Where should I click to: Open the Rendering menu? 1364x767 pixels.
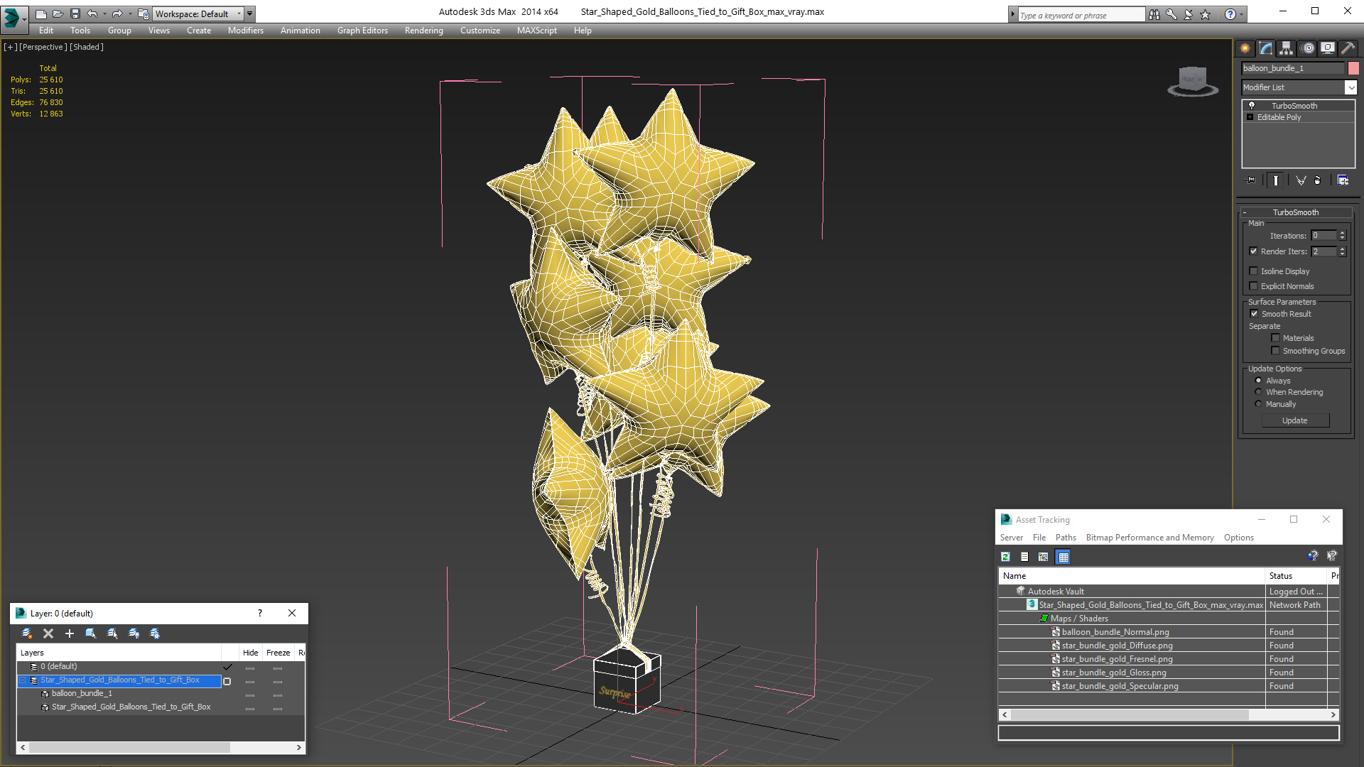pos(423,31)
